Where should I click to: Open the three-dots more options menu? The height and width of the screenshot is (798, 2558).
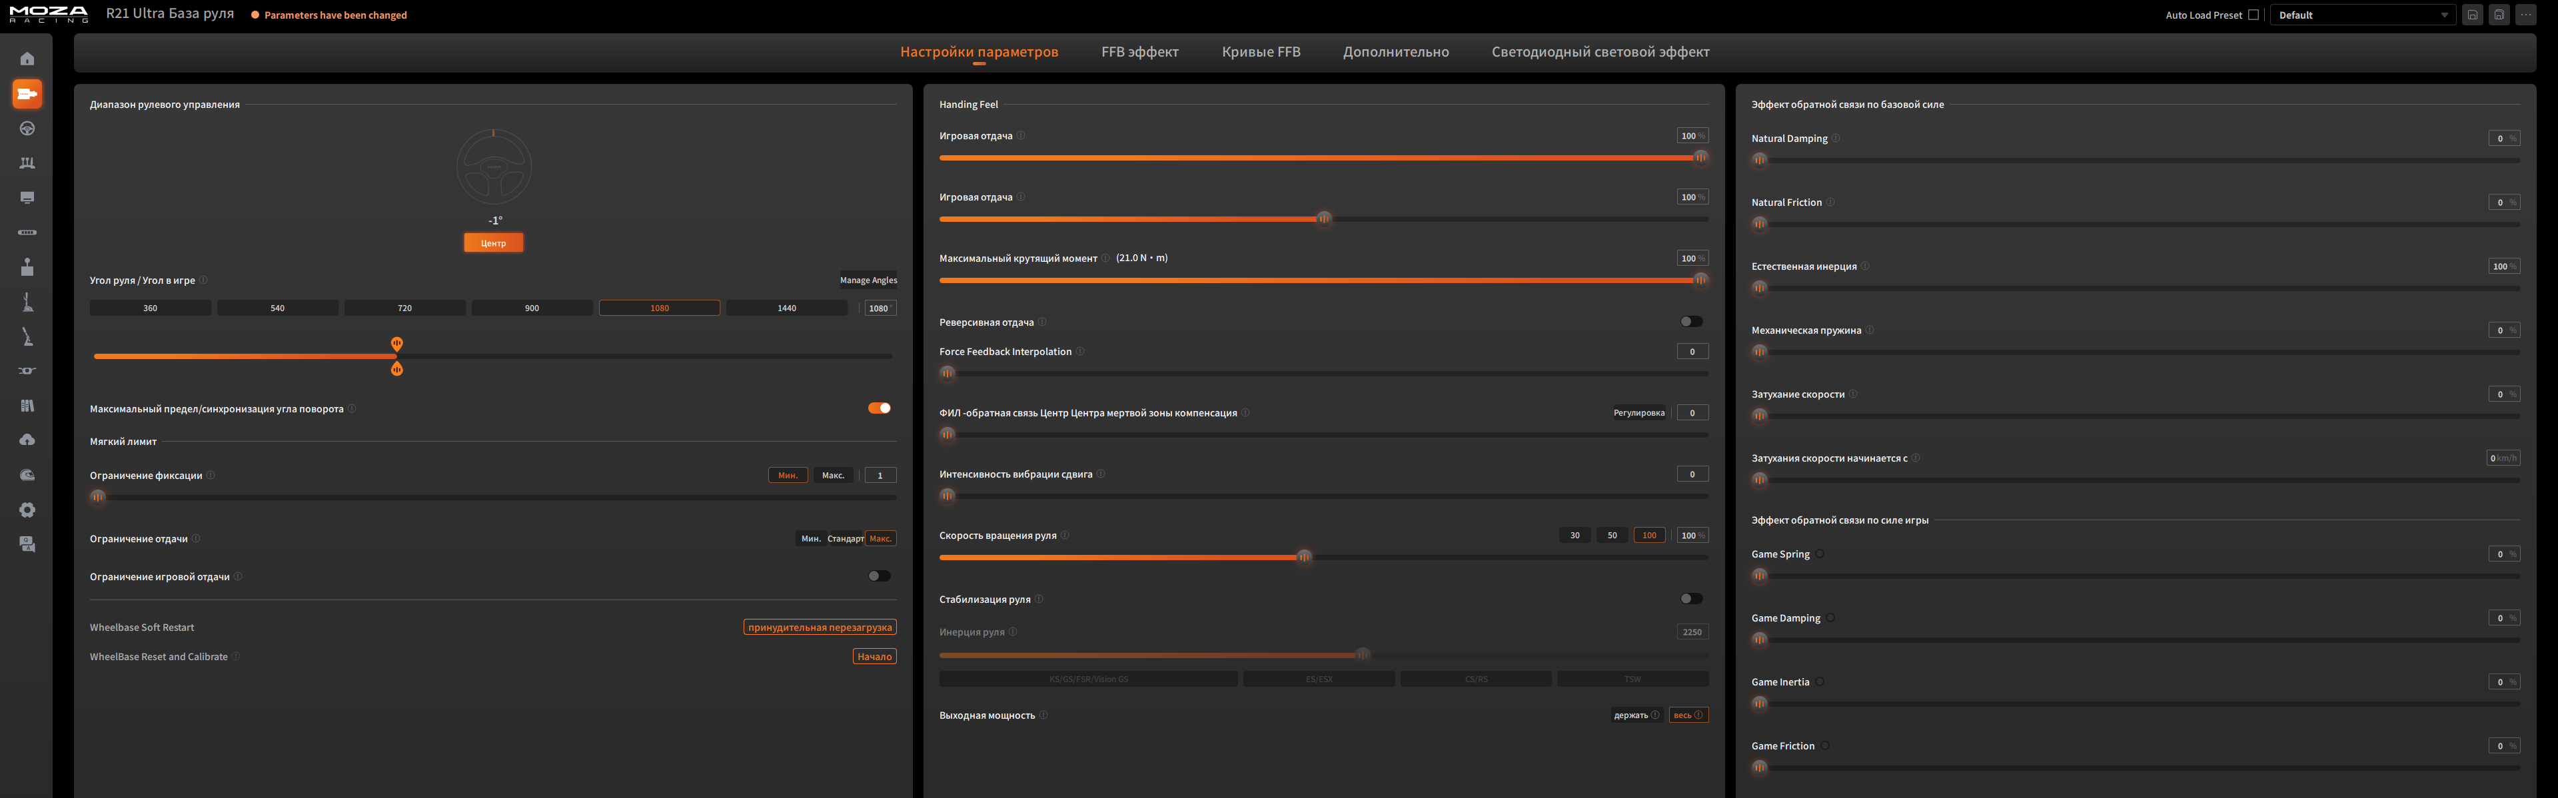[x=2525, y=15]
